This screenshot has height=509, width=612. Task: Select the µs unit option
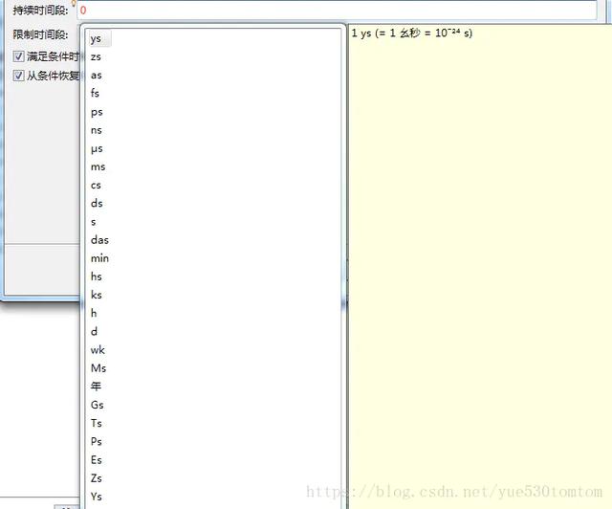(x=97, y=149)
